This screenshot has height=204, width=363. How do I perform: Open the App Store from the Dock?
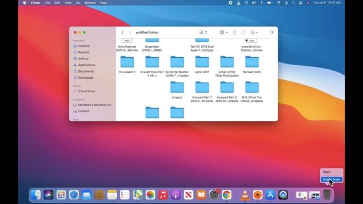(271, 195)
